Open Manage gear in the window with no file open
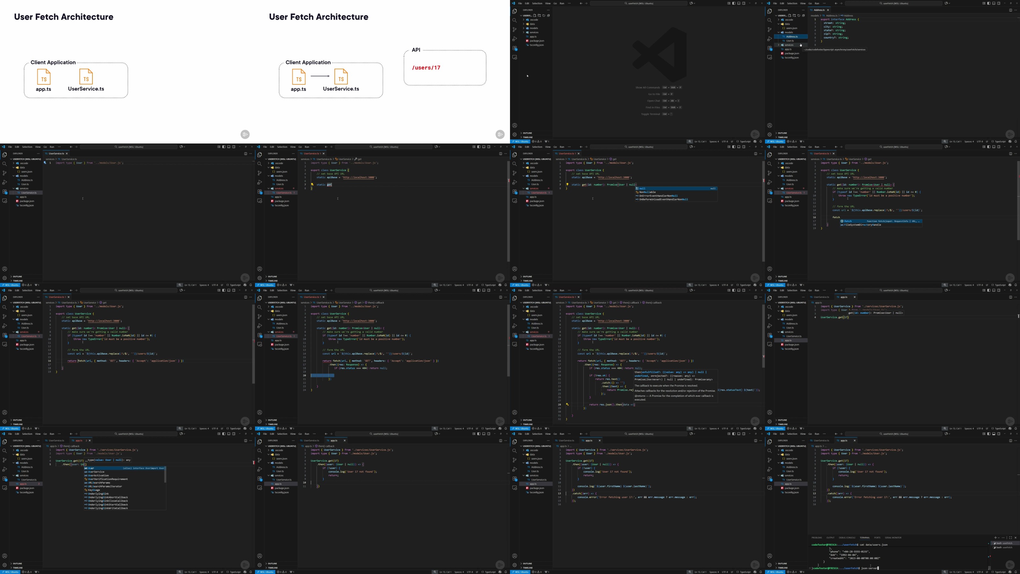The height and width of the screenshot is (574, 1020). pyautogui.click(x=514, y=135)
